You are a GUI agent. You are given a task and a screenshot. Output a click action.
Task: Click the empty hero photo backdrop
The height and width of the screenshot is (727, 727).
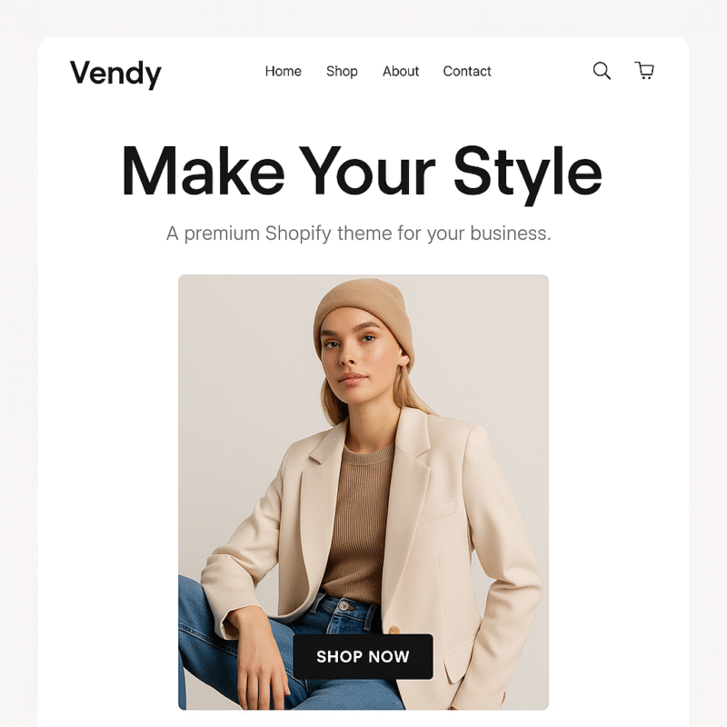[x=232, y=371]
